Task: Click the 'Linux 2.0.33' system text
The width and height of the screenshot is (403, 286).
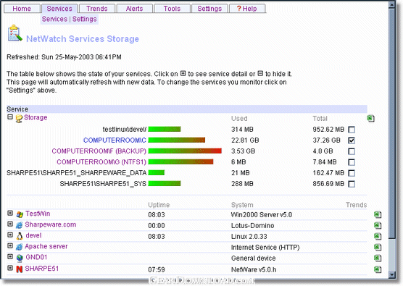Action: [249, 237]
